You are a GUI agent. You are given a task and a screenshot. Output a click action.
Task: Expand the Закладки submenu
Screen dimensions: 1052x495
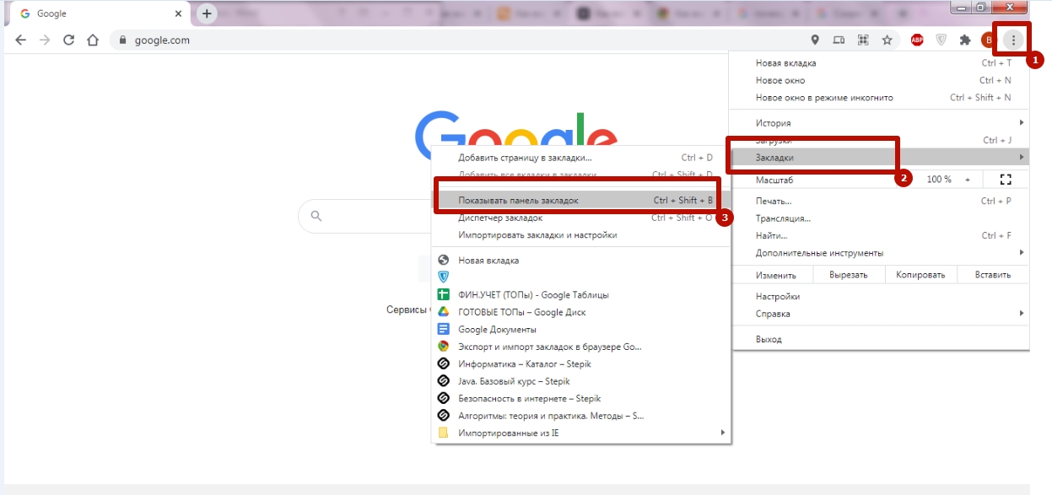coord(879,158)
